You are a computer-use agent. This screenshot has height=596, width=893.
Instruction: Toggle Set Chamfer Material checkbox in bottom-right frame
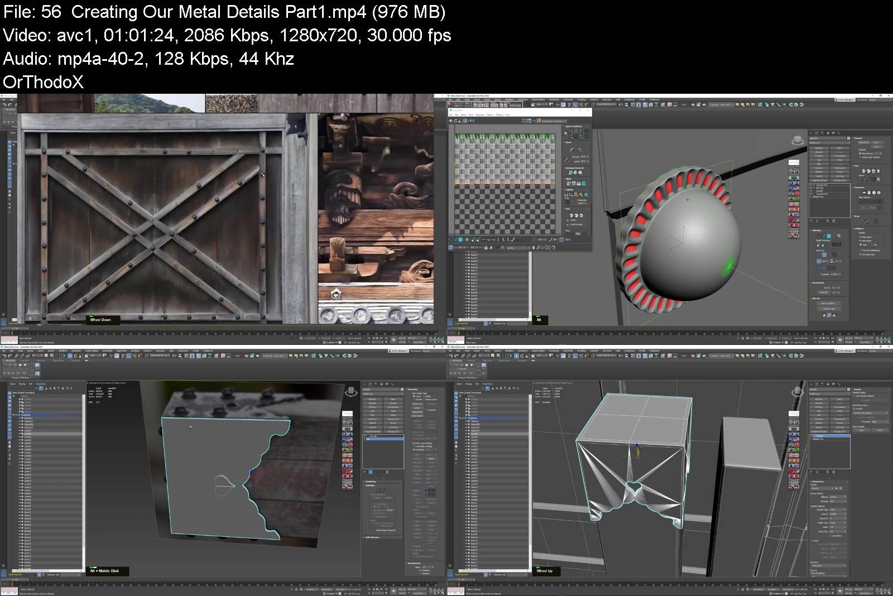coord(854,396)
